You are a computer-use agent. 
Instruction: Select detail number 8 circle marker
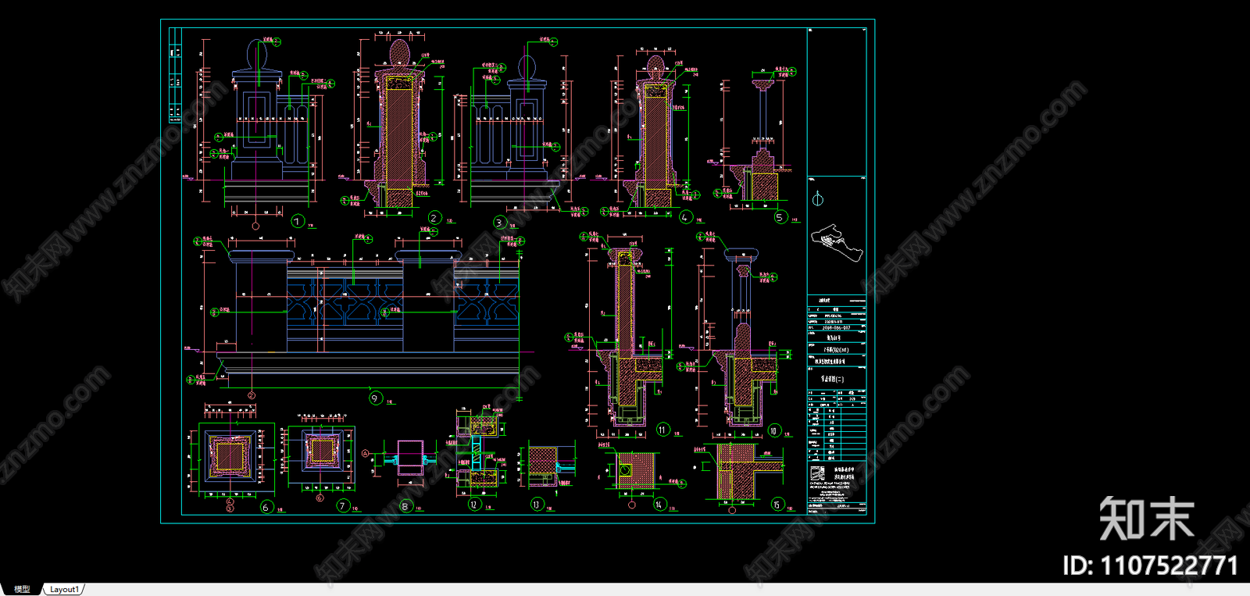tap(405, 506)
